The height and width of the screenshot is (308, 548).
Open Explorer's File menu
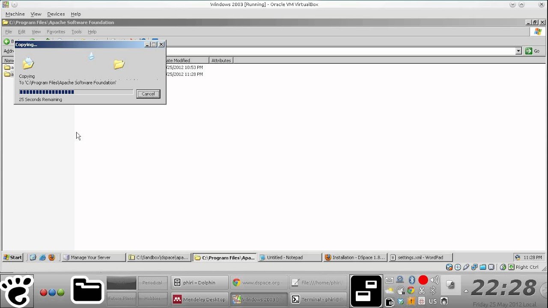[8, 32]
